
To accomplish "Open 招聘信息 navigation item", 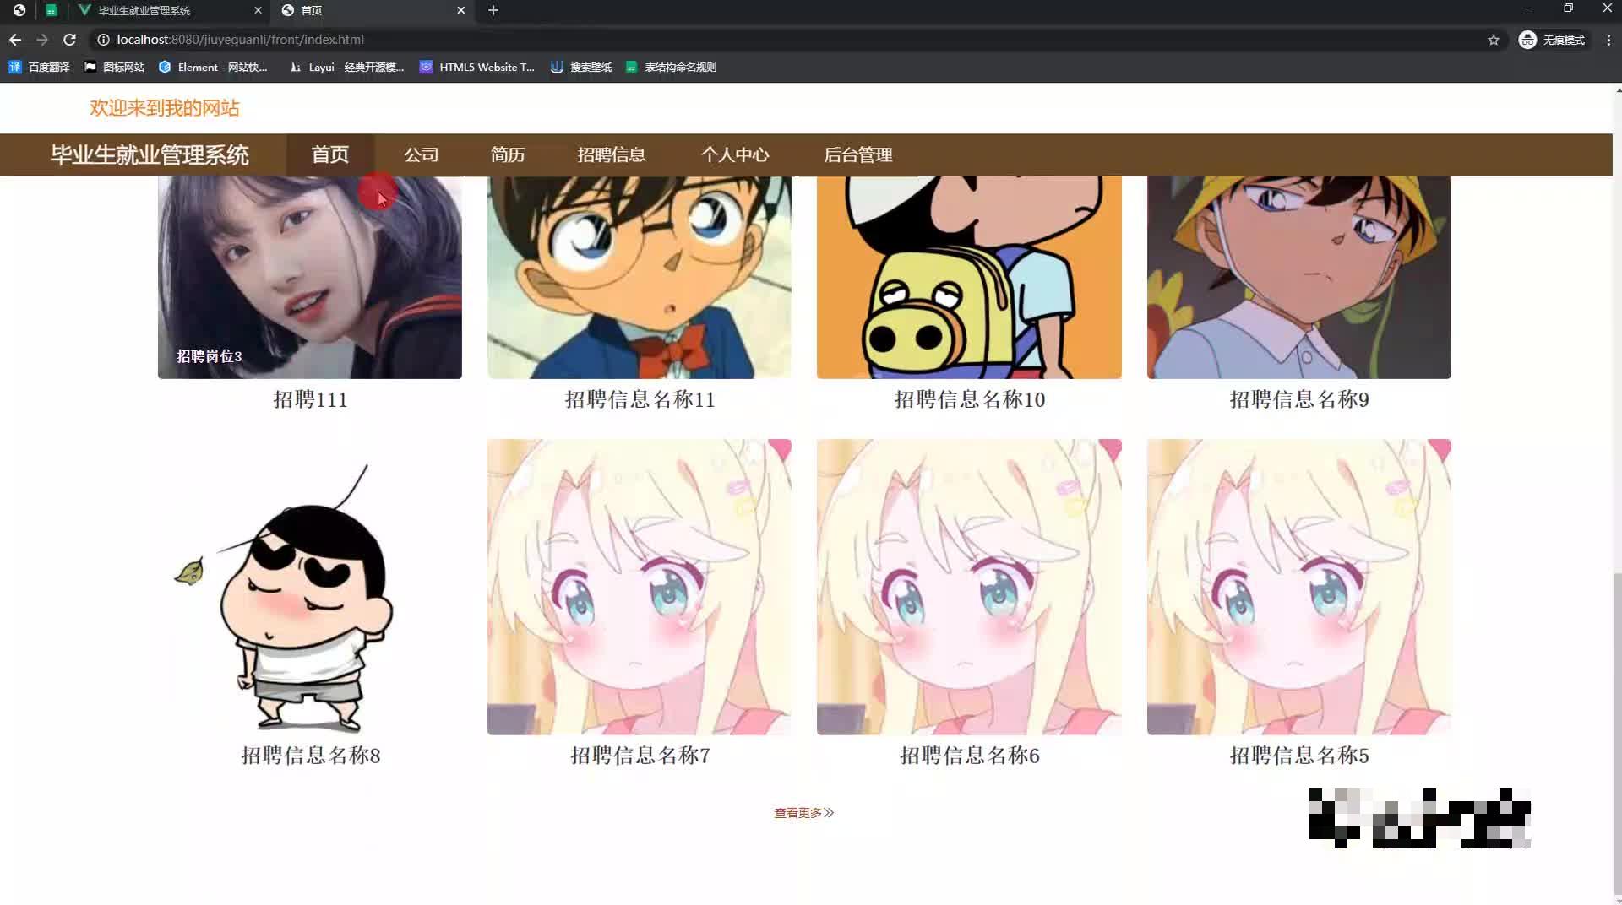I will (x=612, y=154).
